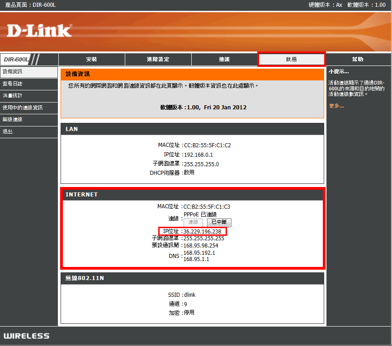This screenshot has height=346, width=392.
Task: Click the PPPoE 已連線 status text
Action: [200, 215]
